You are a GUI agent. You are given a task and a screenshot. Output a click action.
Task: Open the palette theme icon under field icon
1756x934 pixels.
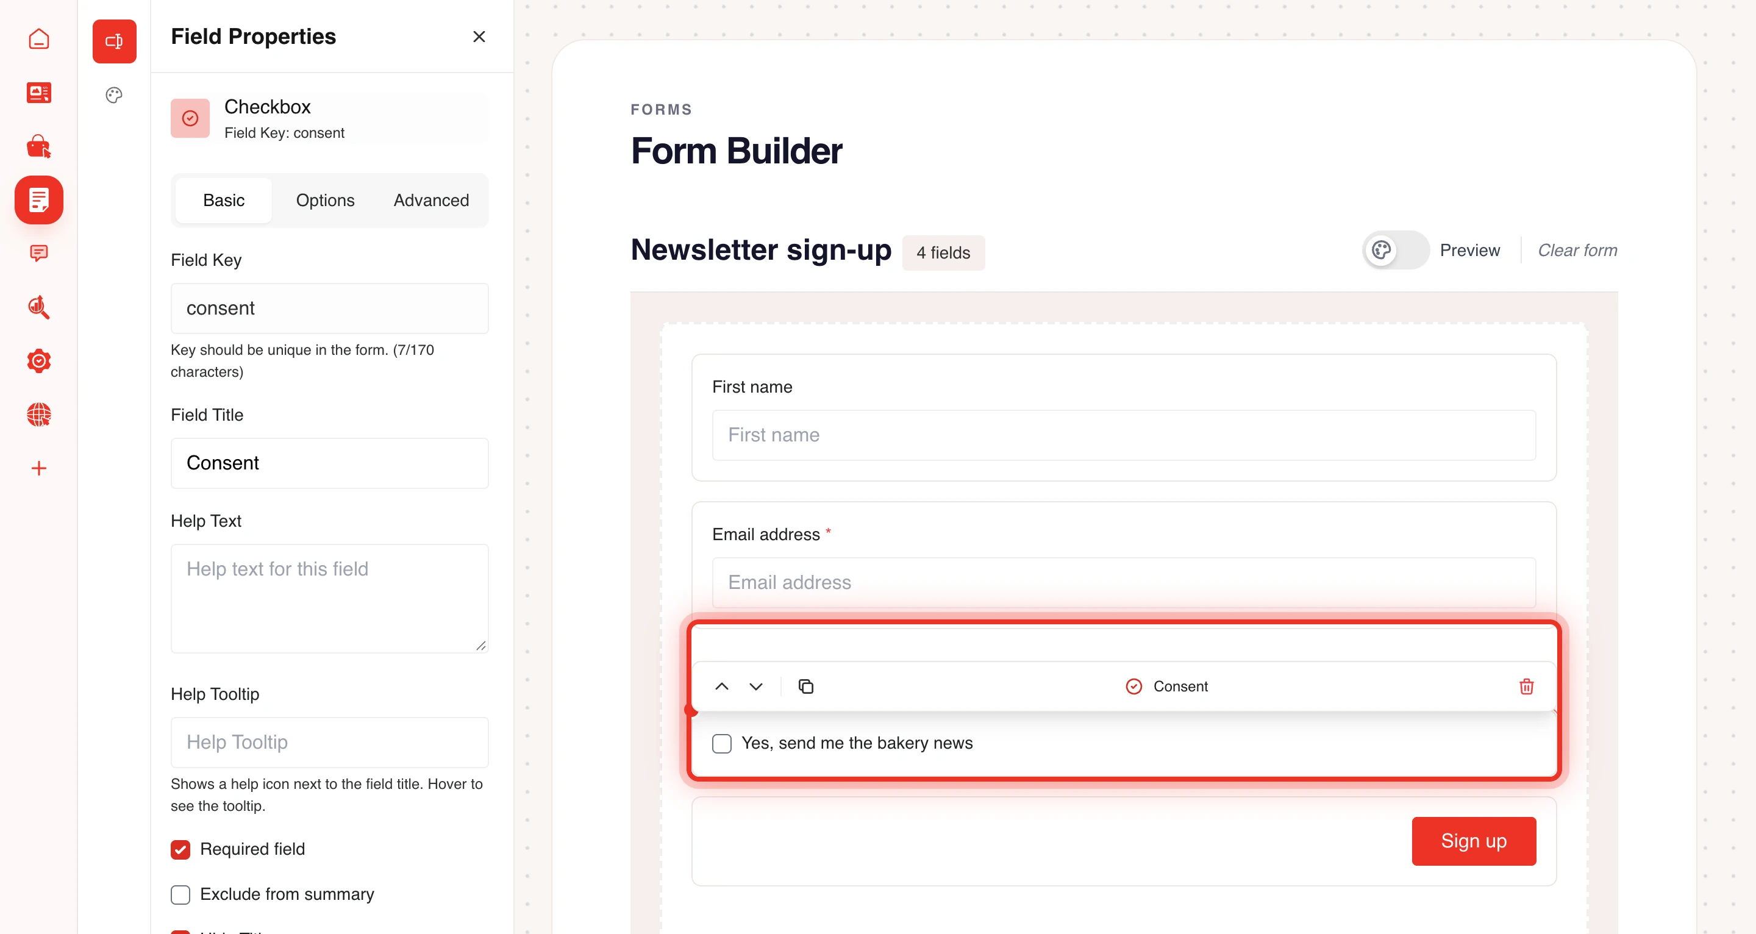point(114,94)
